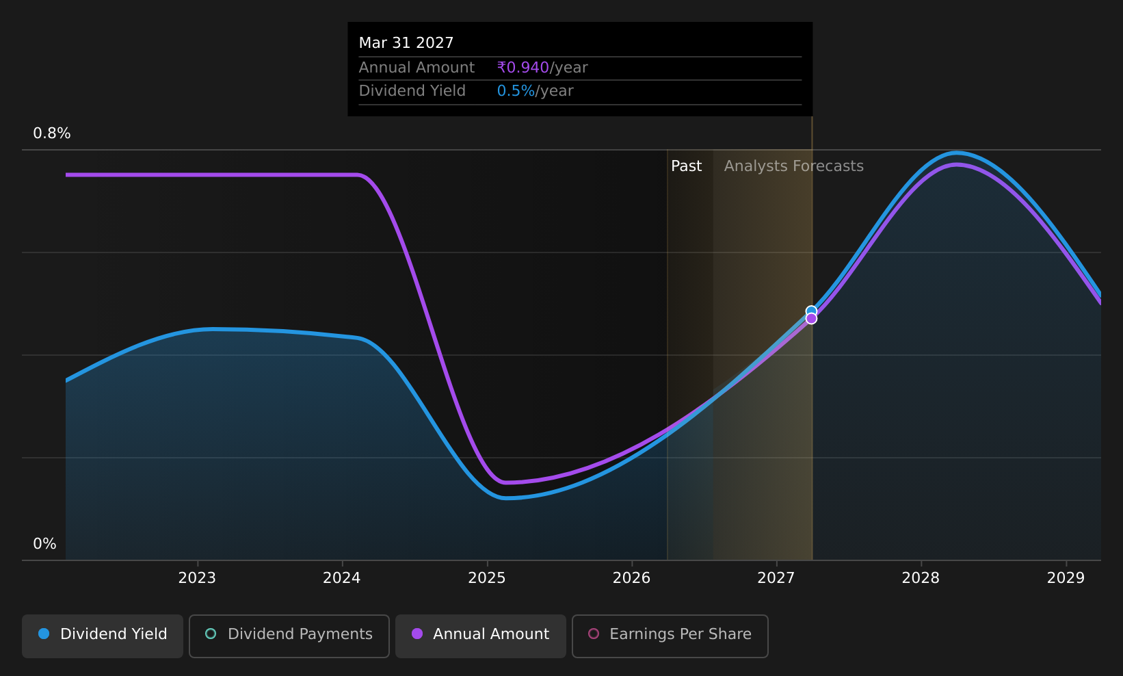
Task: Click the 2027 x-axis label
Action: [776, 578]
